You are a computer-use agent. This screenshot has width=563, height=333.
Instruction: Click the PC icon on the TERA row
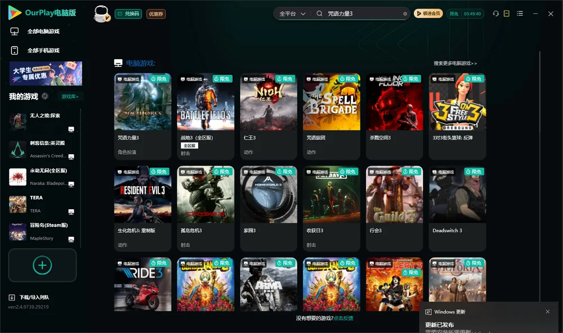click(x=71, y=211)
